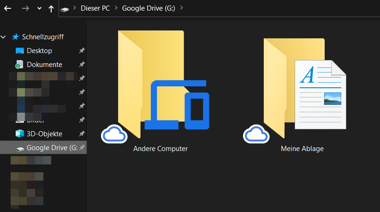This screenshot has height=212, width=380.
Task: Click the pin icon next to Dokumente
Action: coord(82,64)
